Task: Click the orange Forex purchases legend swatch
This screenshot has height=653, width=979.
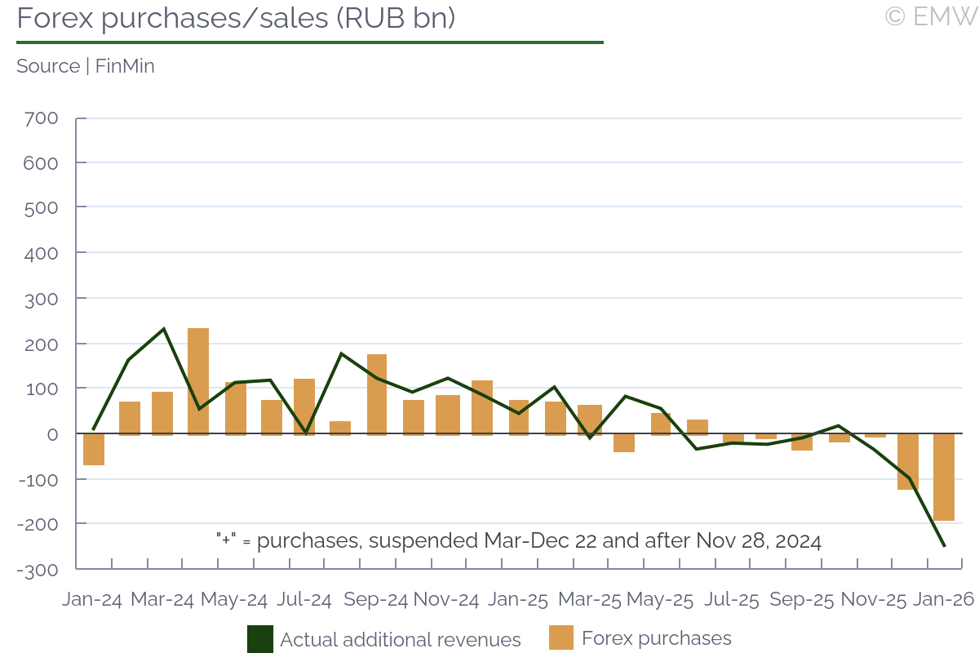Action: [x=561, y=638]
